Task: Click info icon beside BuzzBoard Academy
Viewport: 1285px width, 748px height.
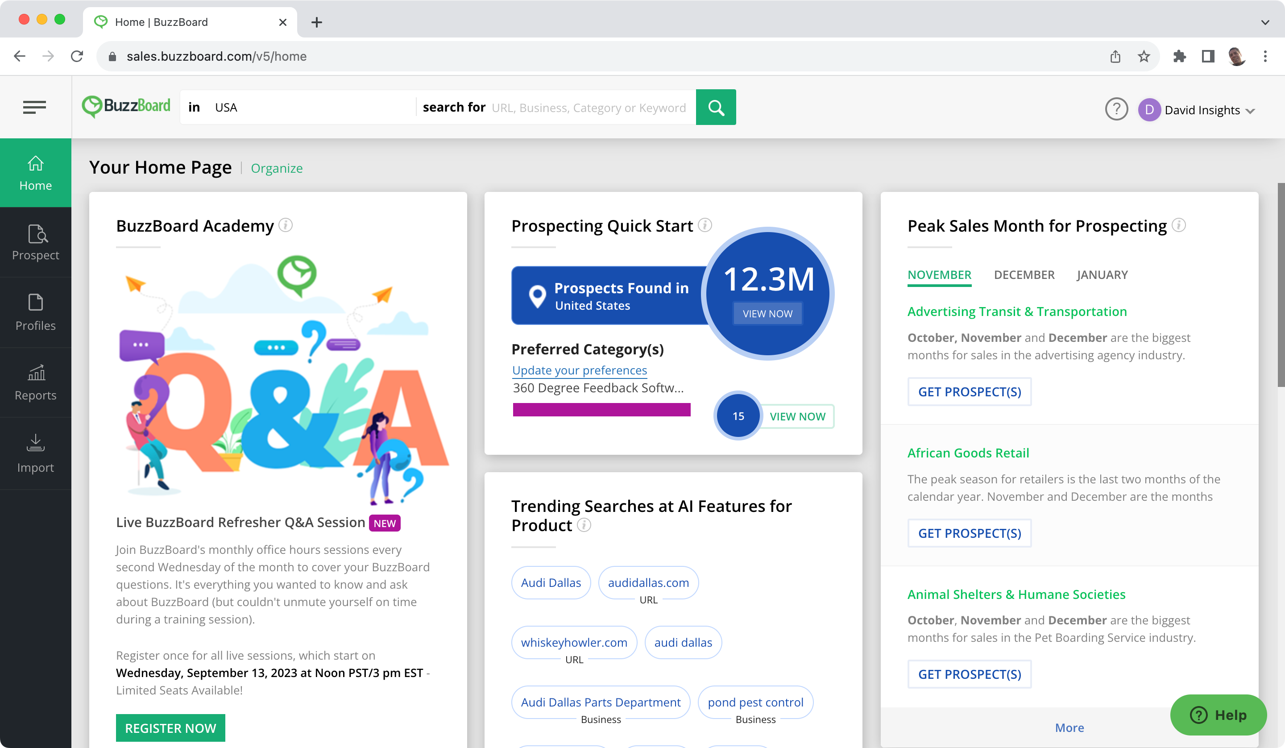Action: tap(286, 225)
